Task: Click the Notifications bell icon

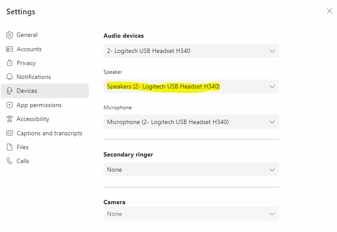Action: pyautogui.click(x=10, y=77)
